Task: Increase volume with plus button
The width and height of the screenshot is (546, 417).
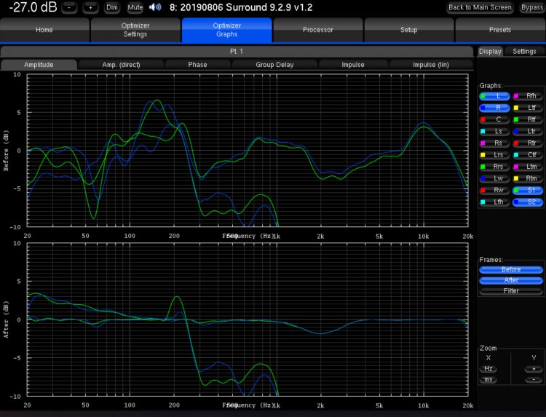Action: [90, 7]
